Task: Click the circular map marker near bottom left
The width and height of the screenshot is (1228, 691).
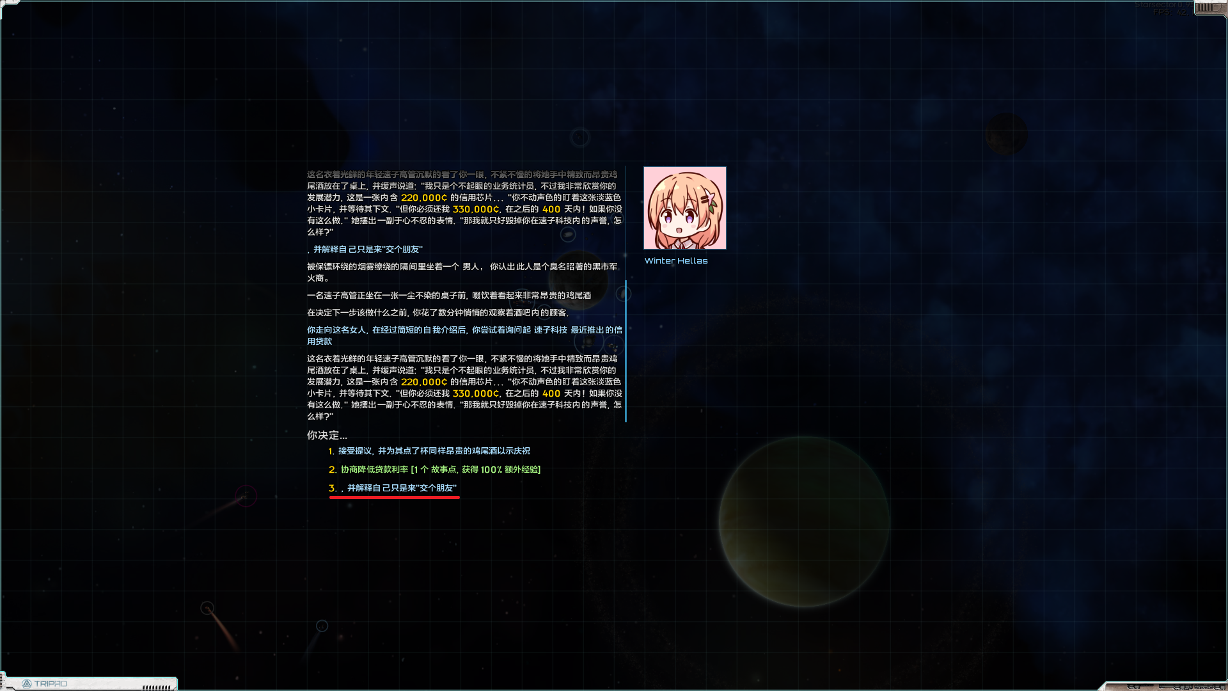Action: [322, 626]
